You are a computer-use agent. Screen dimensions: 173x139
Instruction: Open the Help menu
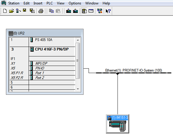coord(106,3)
